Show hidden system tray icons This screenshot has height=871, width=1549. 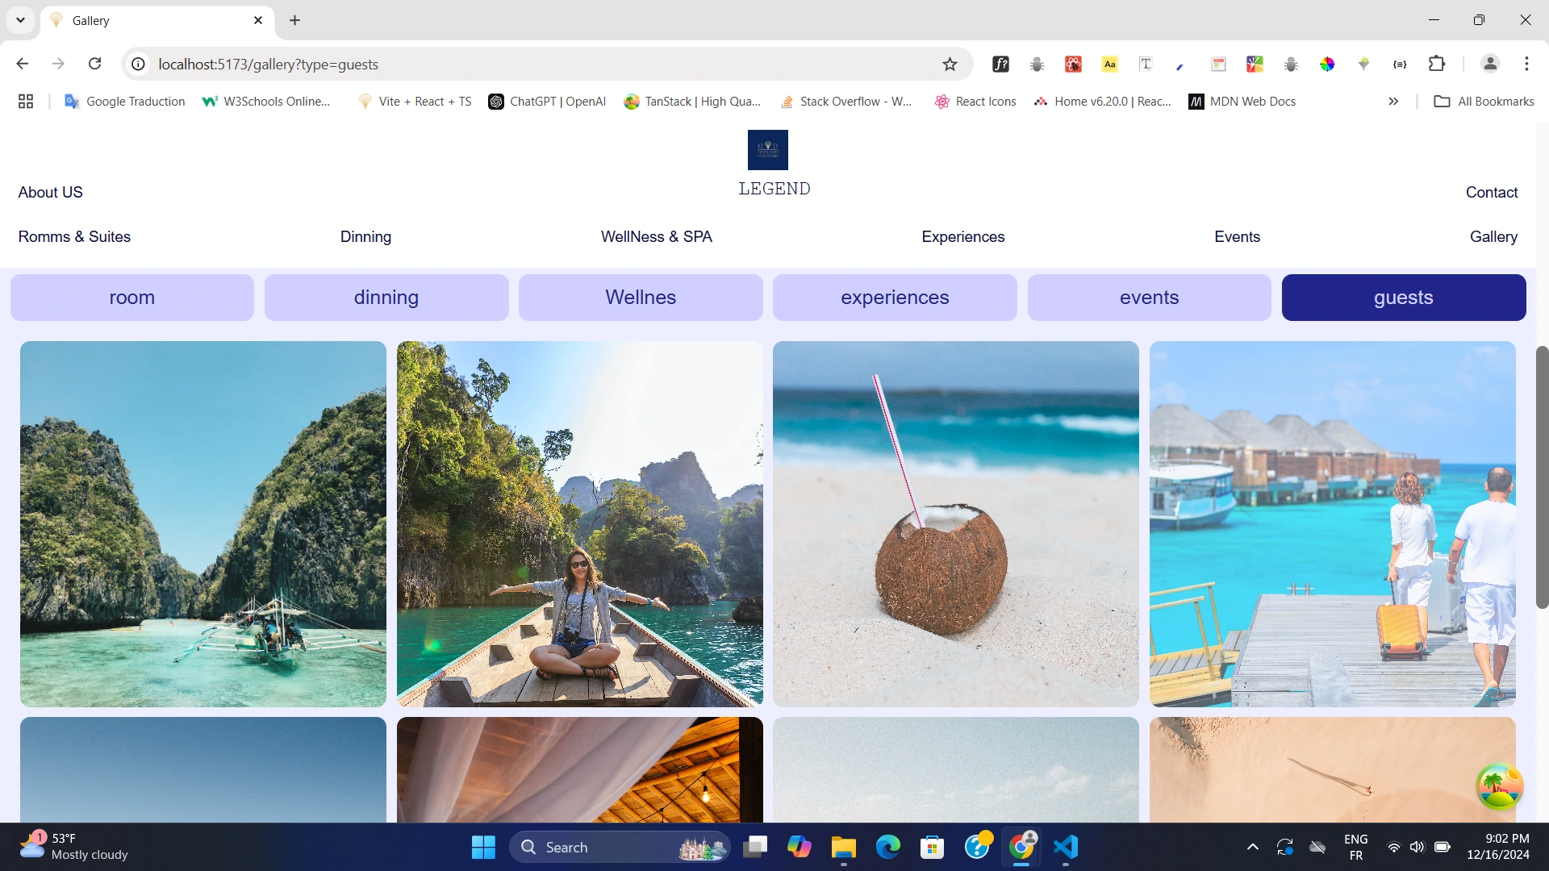pos(1252,847)
